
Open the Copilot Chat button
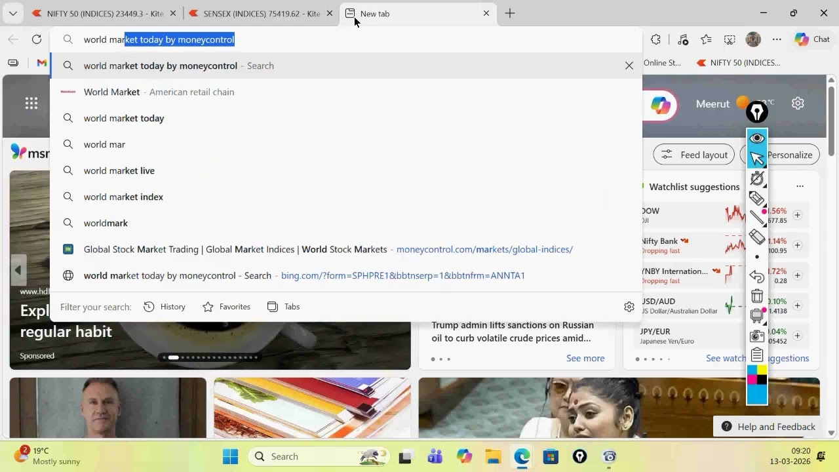[812, 39]
